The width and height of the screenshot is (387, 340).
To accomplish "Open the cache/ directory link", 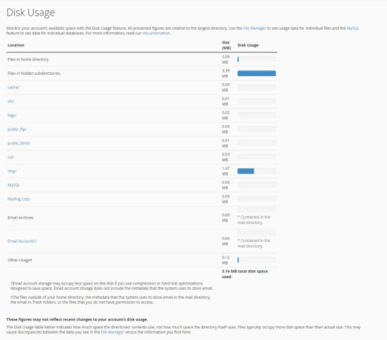I will coord(14,87).
